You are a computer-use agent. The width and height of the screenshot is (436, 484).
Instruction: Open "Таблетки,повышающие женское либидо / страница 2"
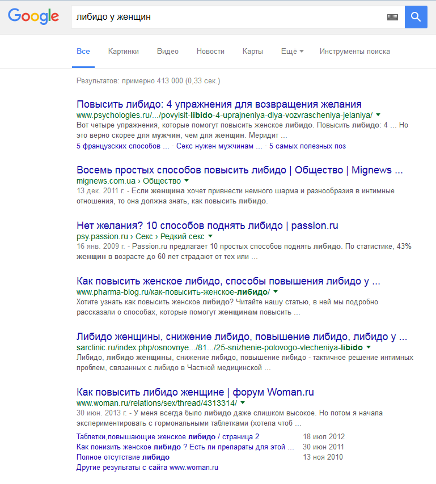[x=168, y=437]
